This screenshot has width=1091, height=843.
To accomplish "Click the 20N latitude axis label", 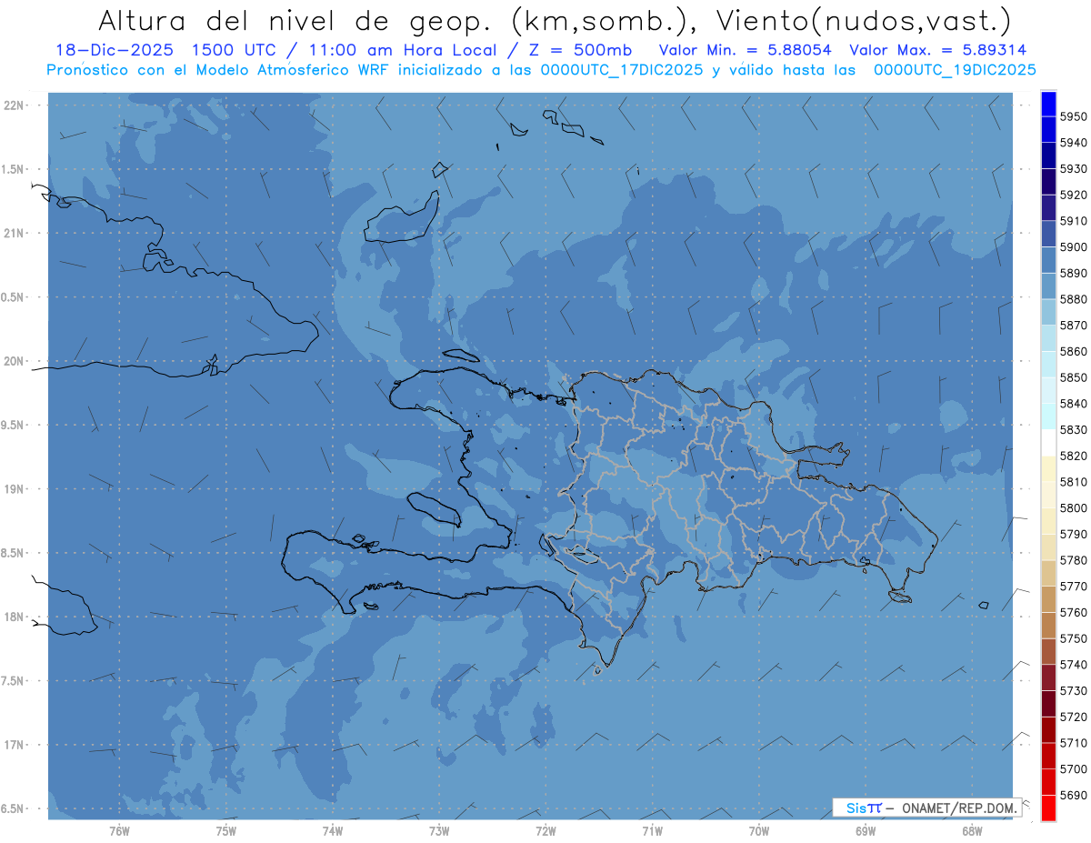I will tap(14, 361).
